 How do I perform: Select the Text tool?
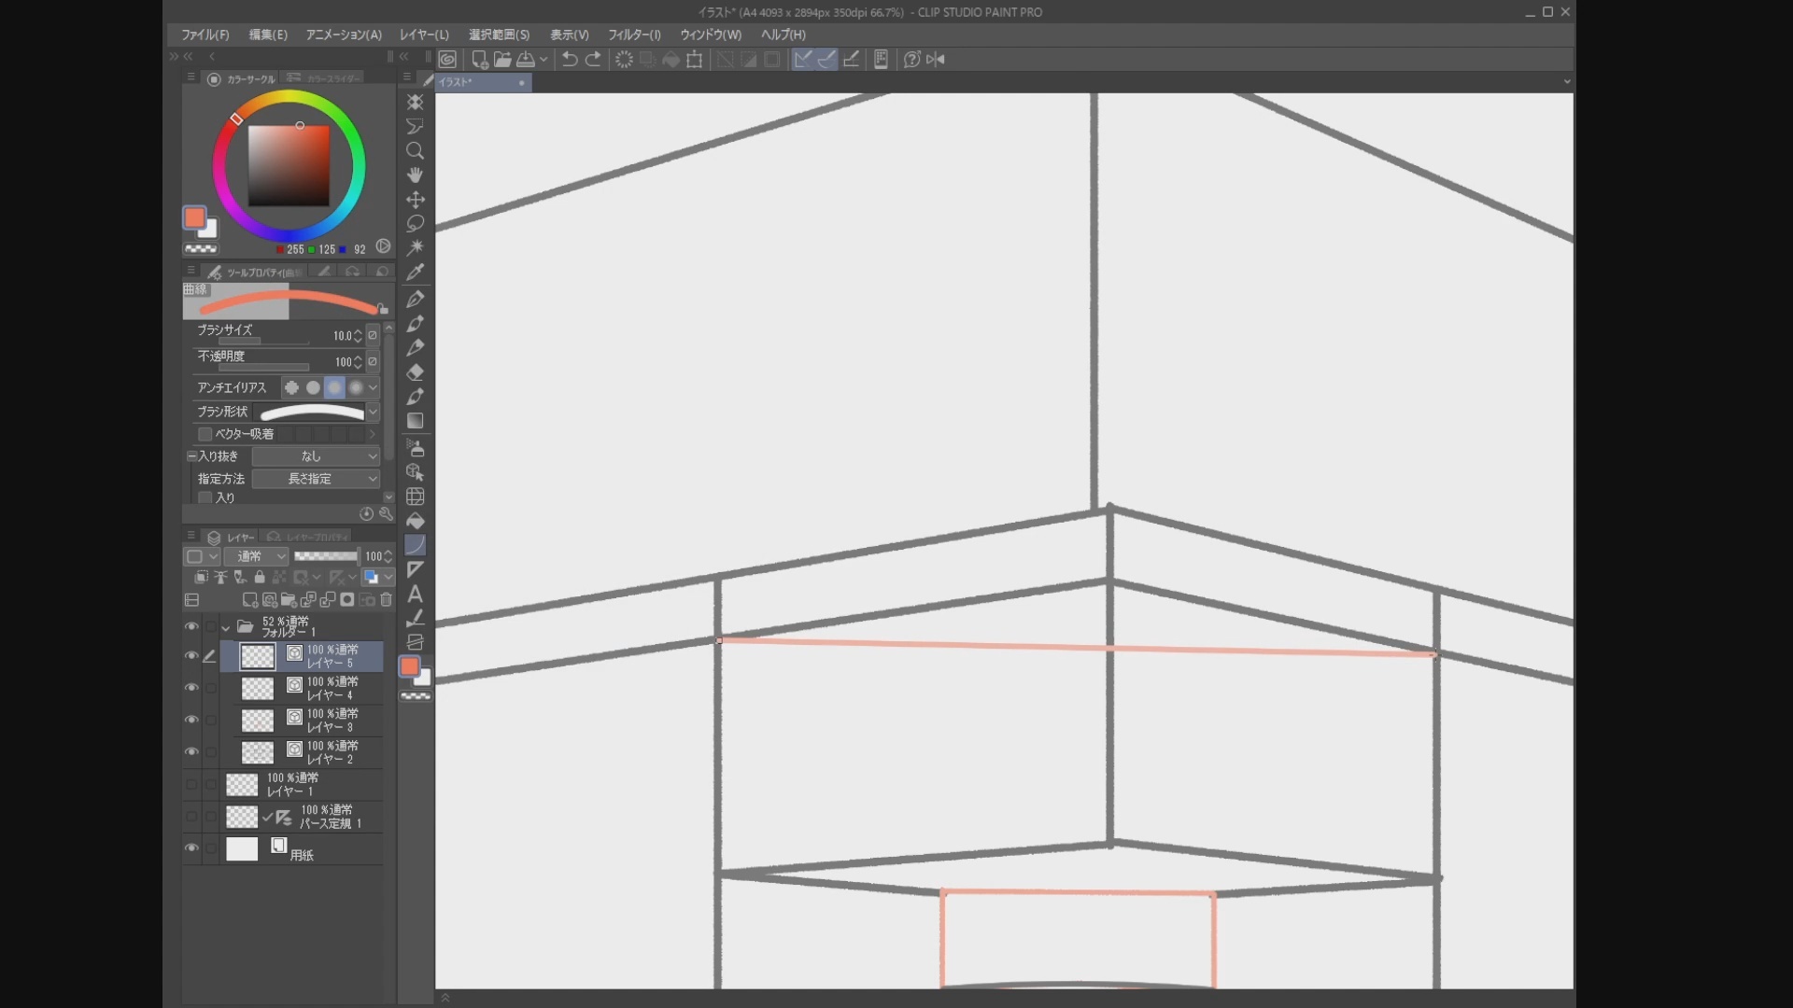416,595
